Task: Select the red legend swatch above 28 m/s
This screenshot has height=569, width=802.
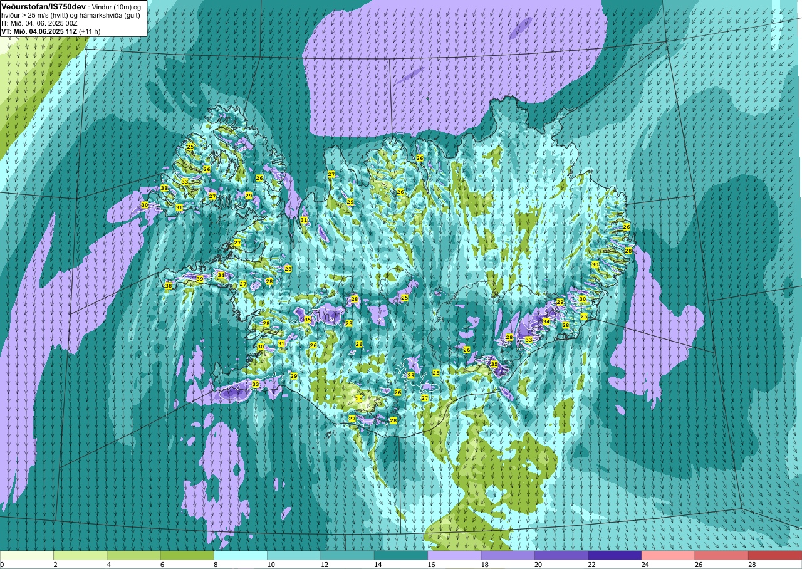Action: (775, 555)
